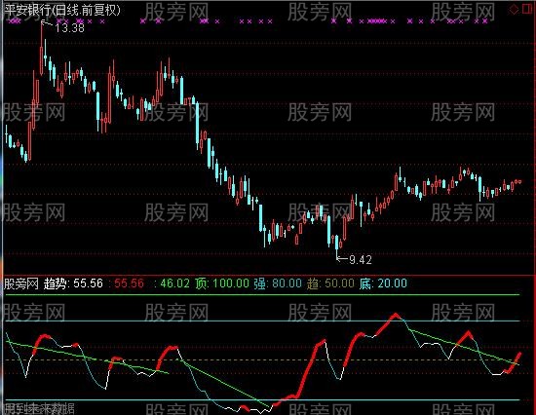This screenshot has width=536, height=415.
Task: Click the red diamond icon at chart corner
Action: coord(514,10)
